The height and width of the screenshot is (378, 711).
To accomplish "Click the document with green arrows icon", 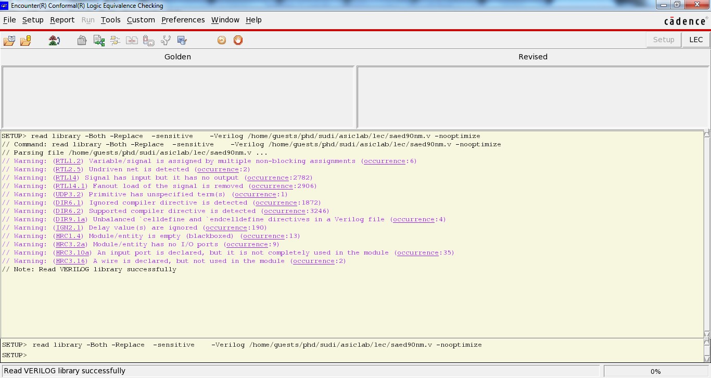I will click(x=99, y=40).
